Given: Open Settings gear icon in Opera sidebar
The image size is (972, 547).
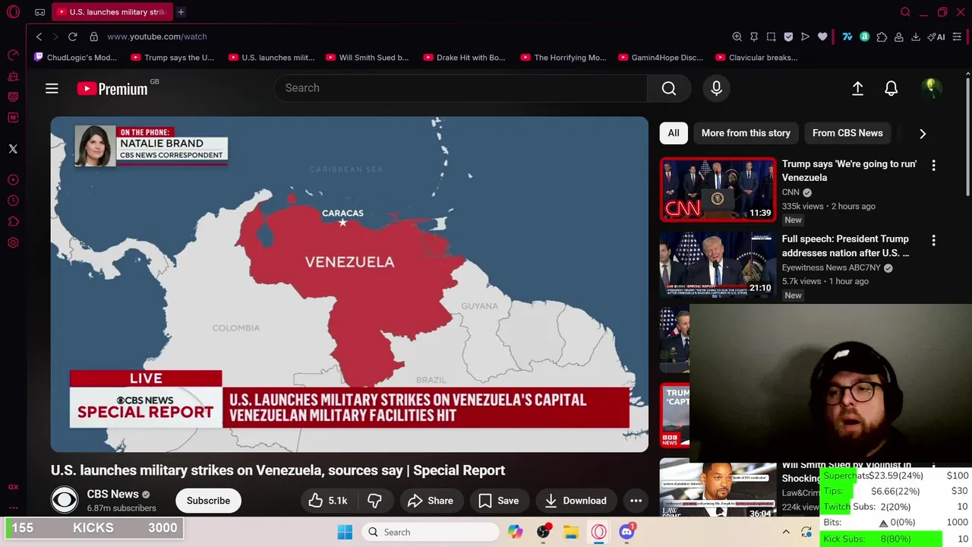Looking at the screenshot, I should pos(13,243).
